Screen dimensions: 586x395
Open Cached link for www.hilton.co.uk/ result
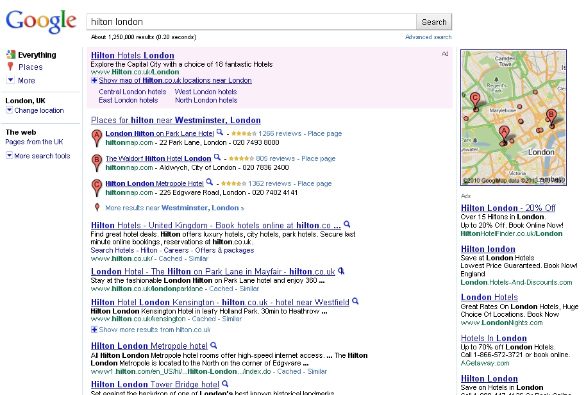pos(171,258)
